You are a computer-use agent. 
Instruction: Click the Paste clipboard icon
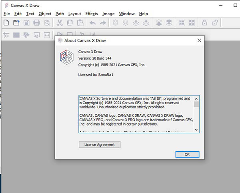[x=80, y=23]
